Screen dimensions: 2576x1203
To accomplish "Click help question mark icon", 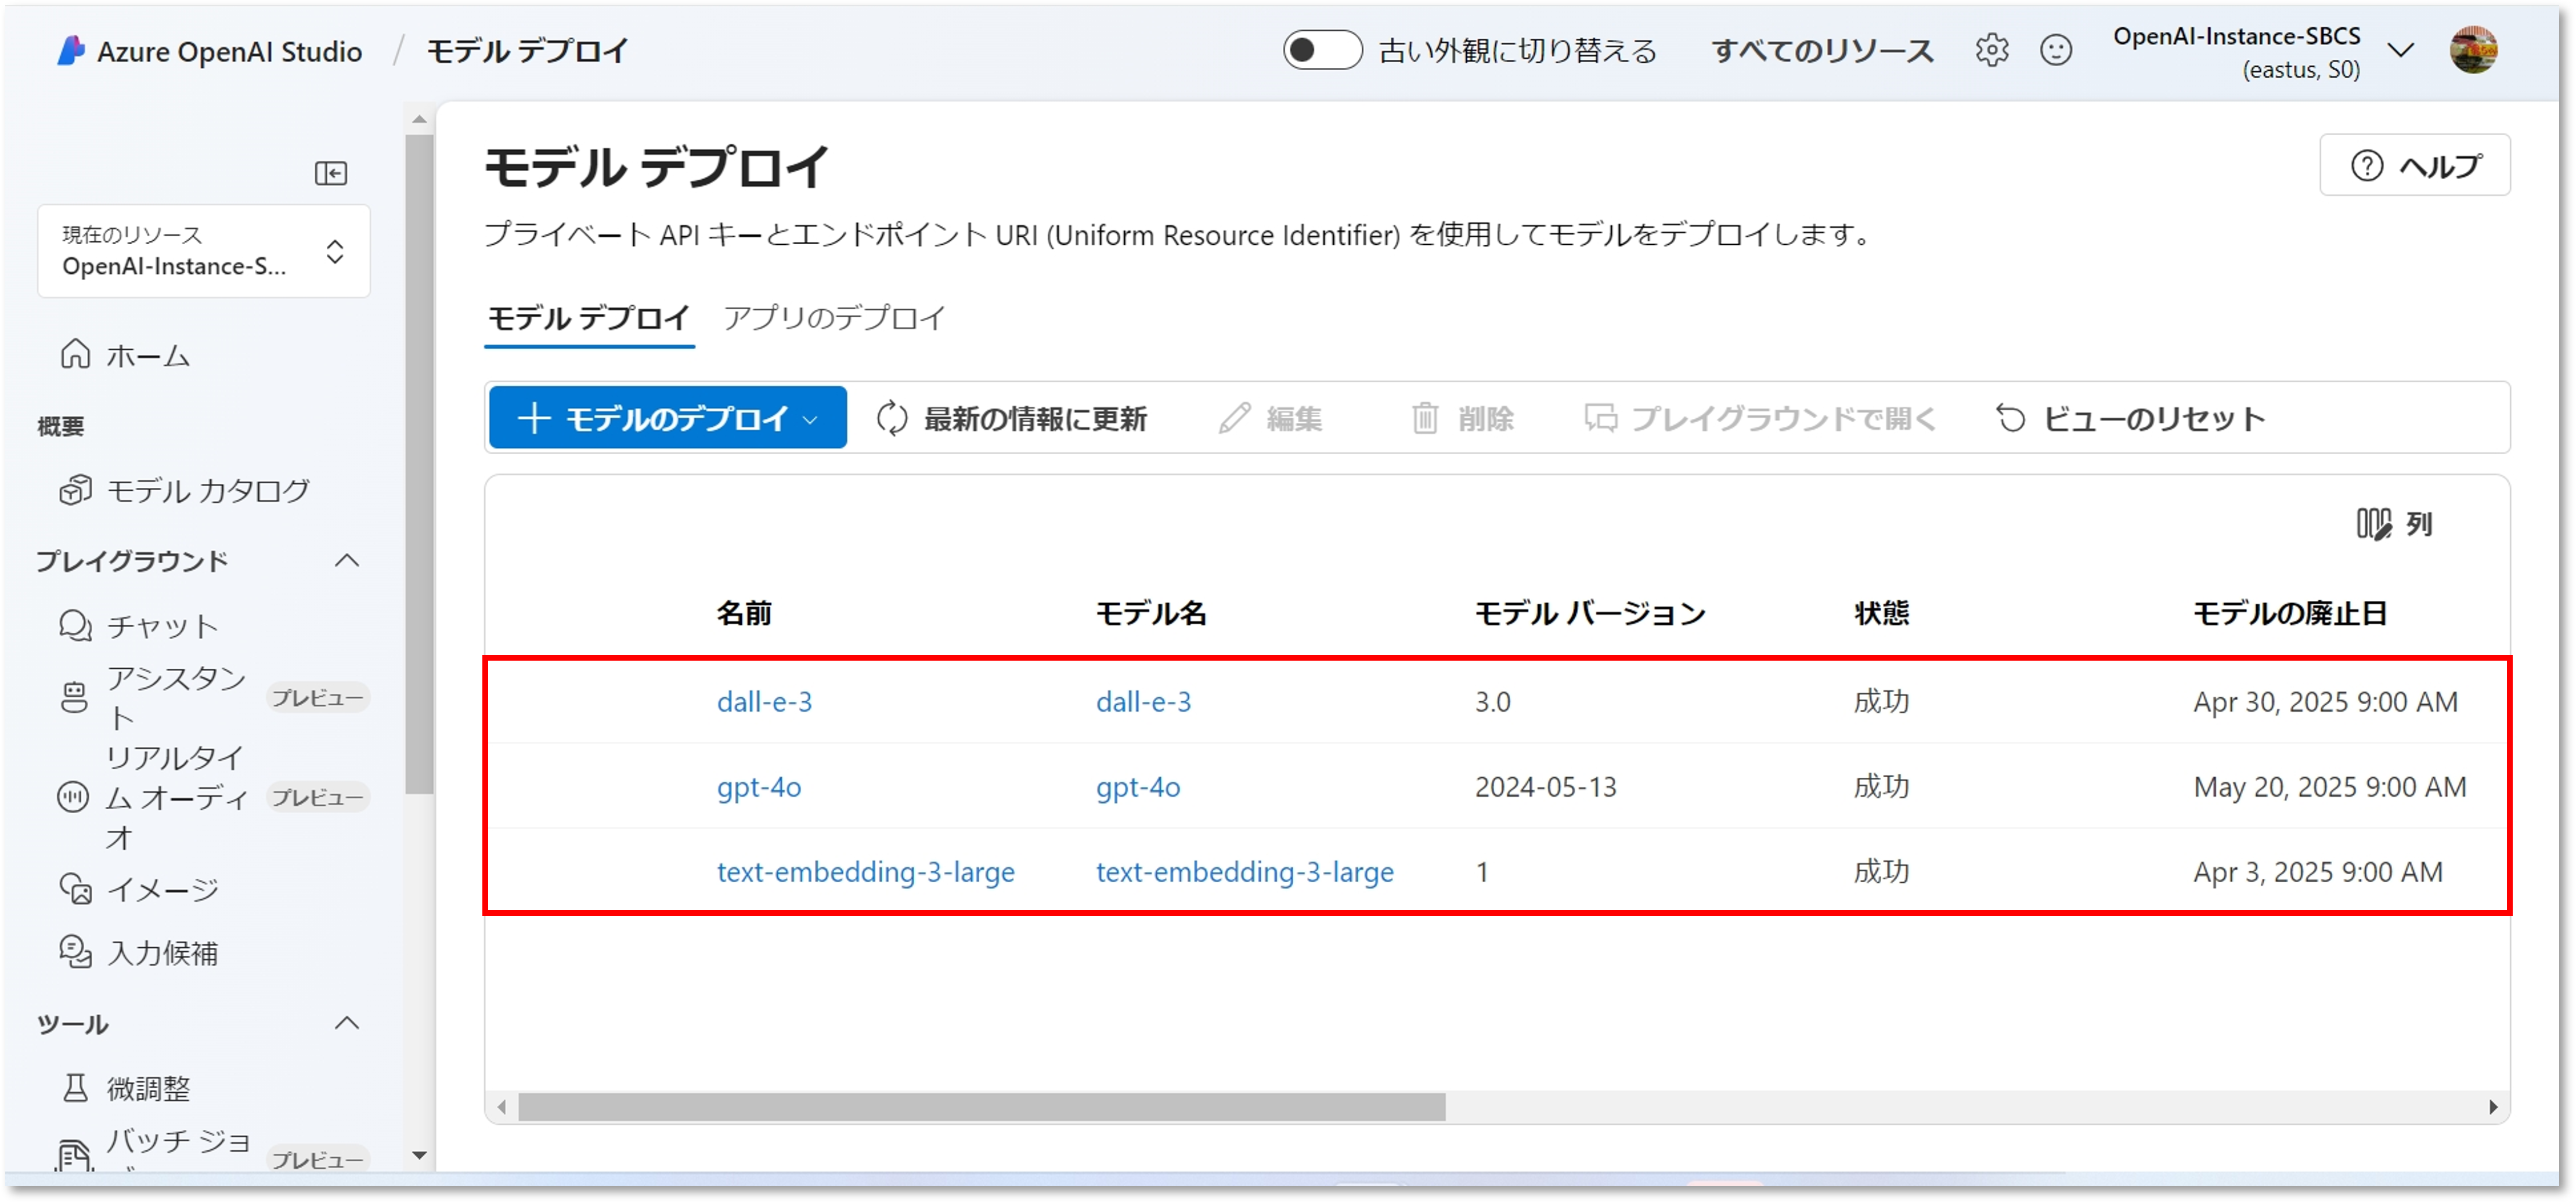I will pos(2367,165).
